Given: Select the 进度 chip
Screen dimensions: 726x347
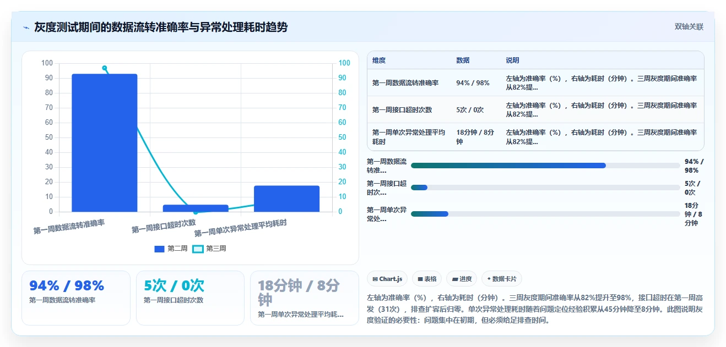Looking at the screenshot, I should tap(462, 279).
